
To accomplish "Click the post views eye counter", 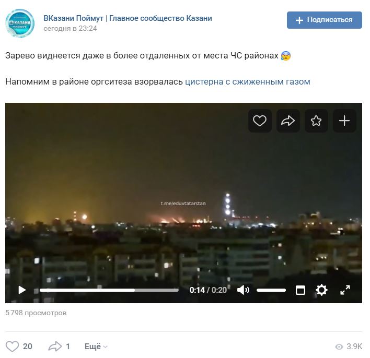I will tap(349, 347).
